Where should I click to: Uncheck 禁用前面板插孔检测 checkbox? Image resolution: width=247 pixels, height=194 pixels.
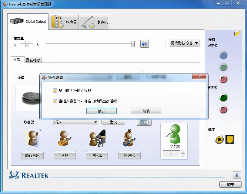click(x=55, y=90)
